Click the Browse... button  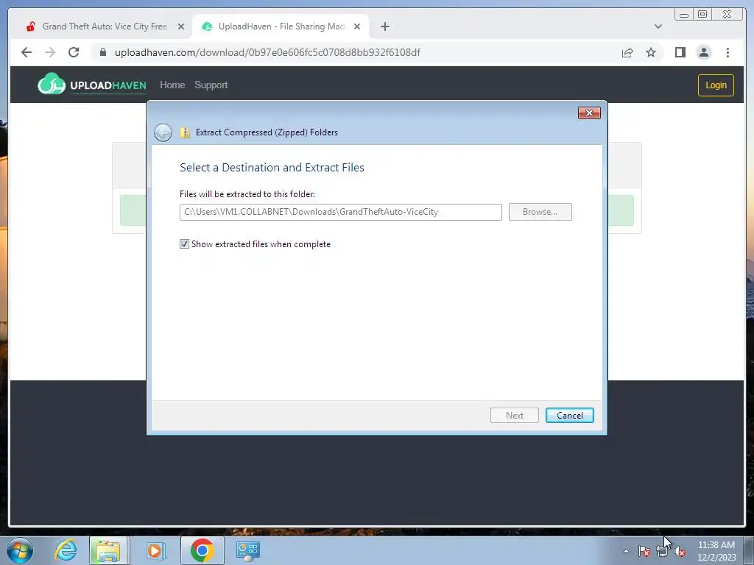point(540,212)
